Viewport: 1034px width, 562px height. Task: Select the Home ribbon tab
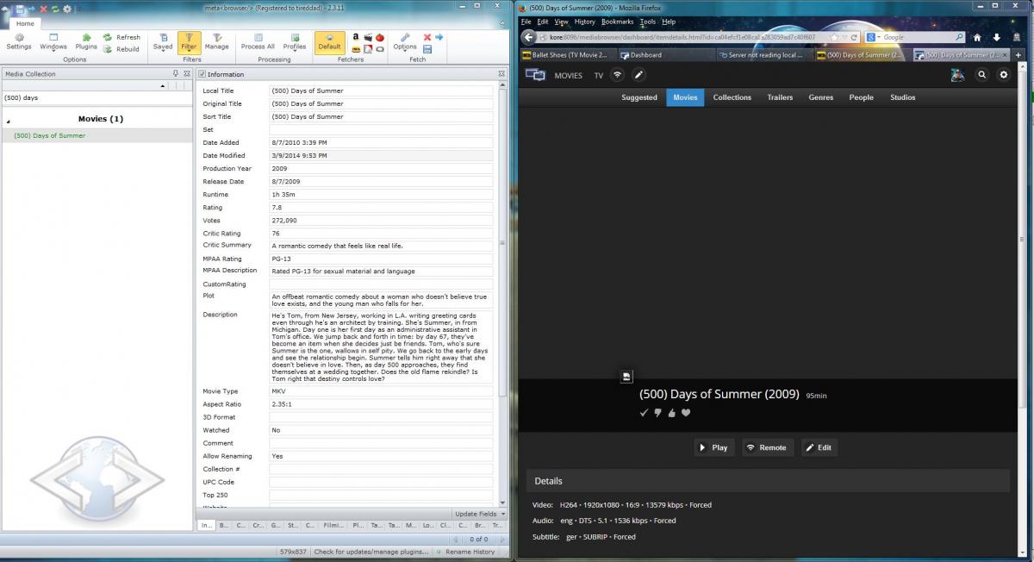25,23
